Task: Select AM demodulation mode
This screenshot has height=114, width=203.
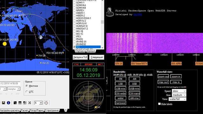Action: pyautogui.click(x=134, y=79)
